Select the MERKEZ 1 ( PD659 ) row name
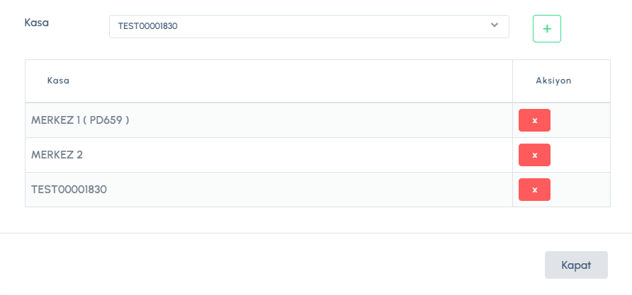Image resolution: width=632 pixels, height=295 pixels. tap(80, 120)
